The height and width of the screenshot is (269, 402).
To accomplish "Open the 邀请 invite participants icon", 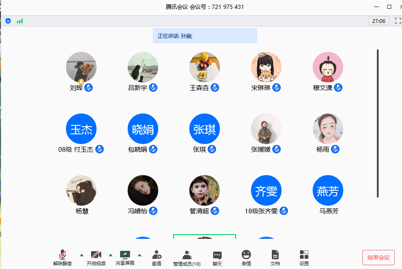I will point(157,258).
